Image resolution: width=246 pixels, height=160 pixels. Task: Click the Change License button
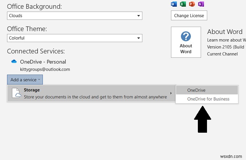click(x=189, y=15)
